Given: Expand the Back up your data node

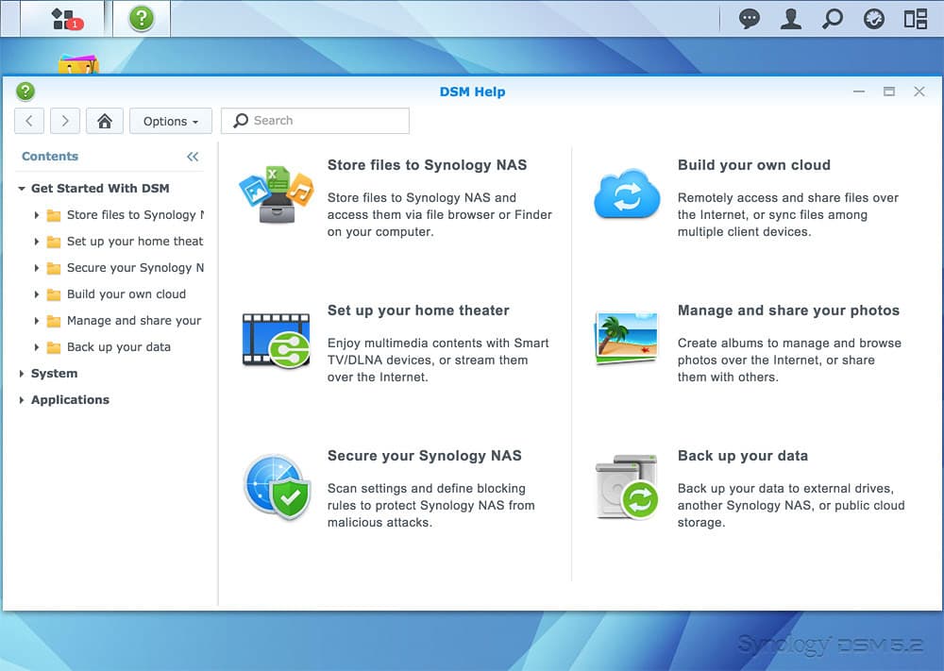Looking at the screenshot, I should [37, 347].
